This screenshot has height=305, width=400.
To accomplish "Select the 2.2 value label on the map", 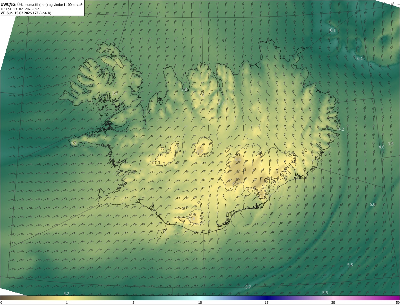I will (x=115, y=93).
